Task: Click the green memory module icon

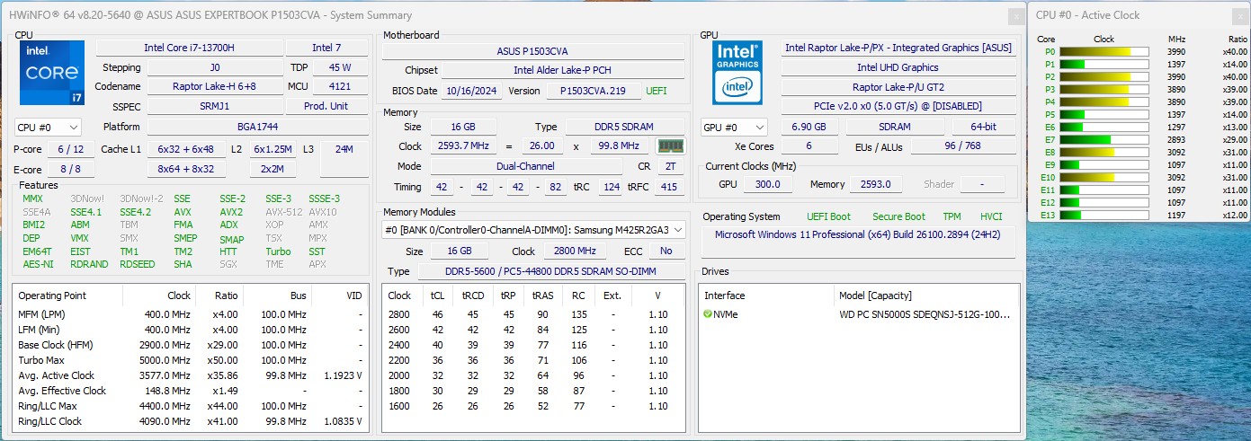Action: [x=670, y=146]
